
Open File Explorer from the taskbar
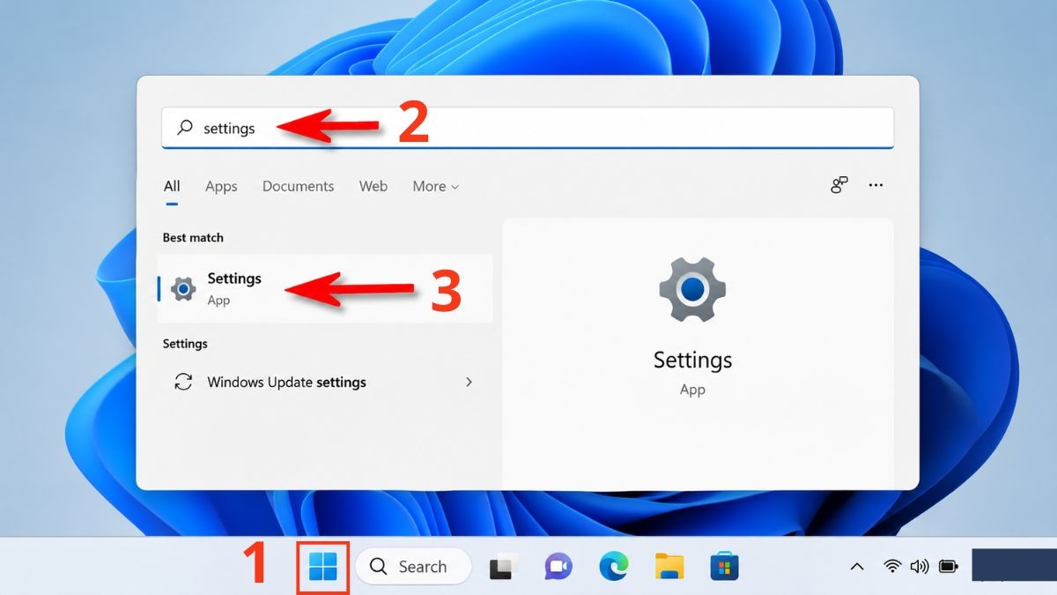pos(669,567)
